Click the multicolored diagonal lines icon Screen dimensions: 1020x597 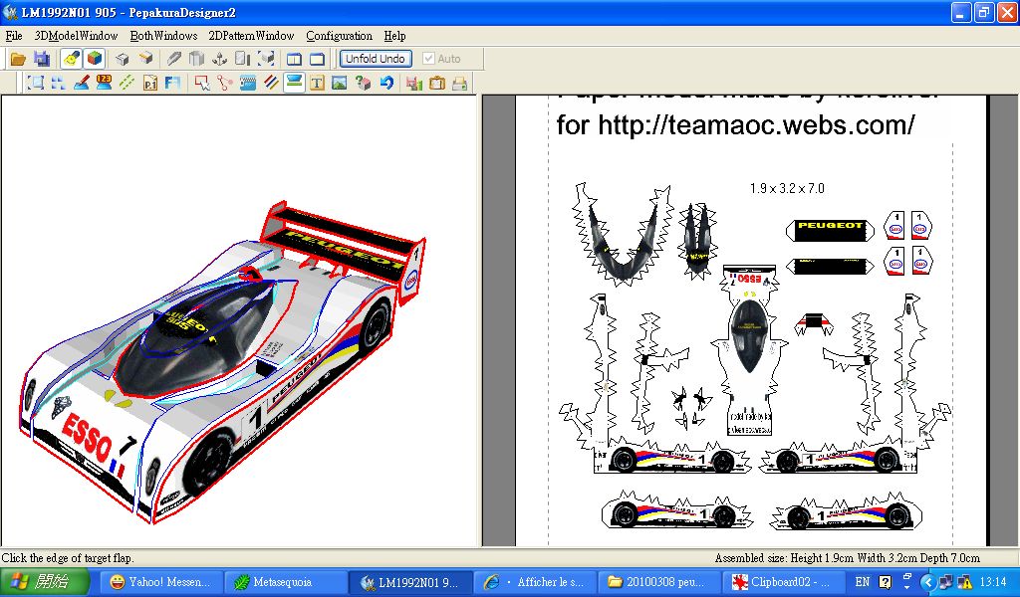point(271,83)
